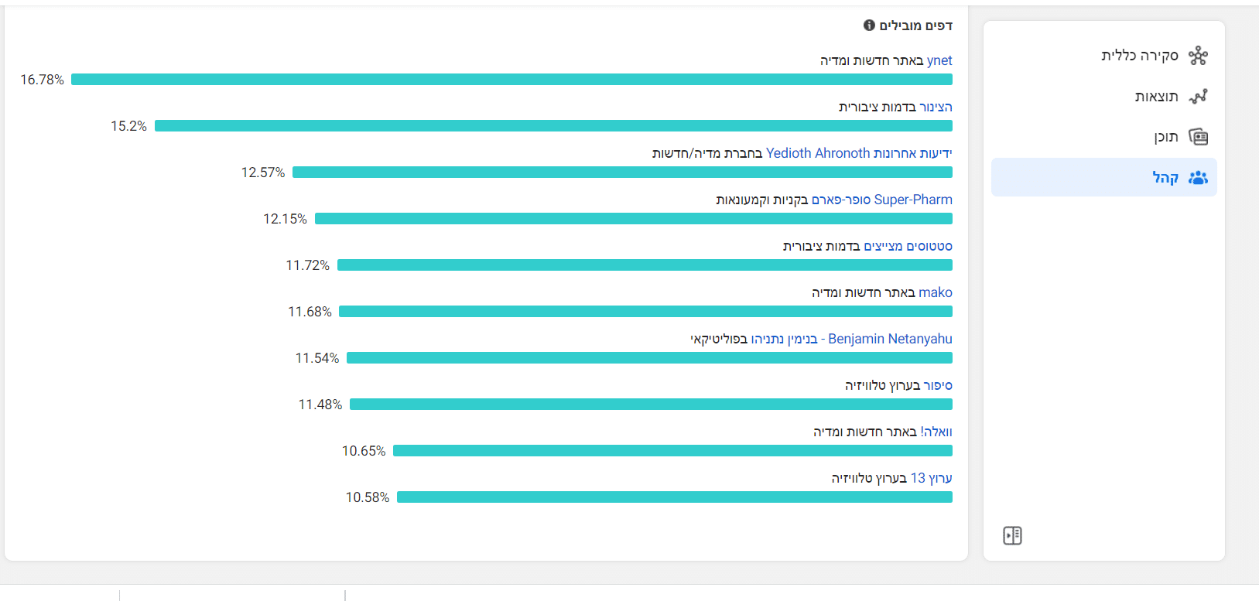Click the 11.68% value
Image resolution: width=1259 pixels, height=601 pixels.
(x=310, y=312)
